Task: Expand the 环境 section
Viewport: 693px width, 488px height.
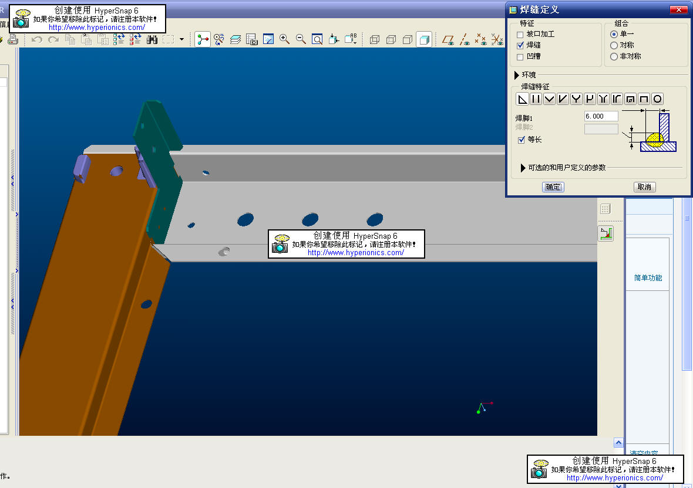Action: point(517,75)
